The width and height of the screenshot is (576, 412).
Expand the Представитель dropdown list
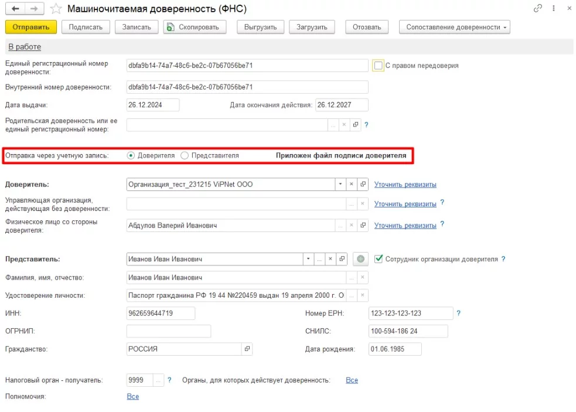308,259
